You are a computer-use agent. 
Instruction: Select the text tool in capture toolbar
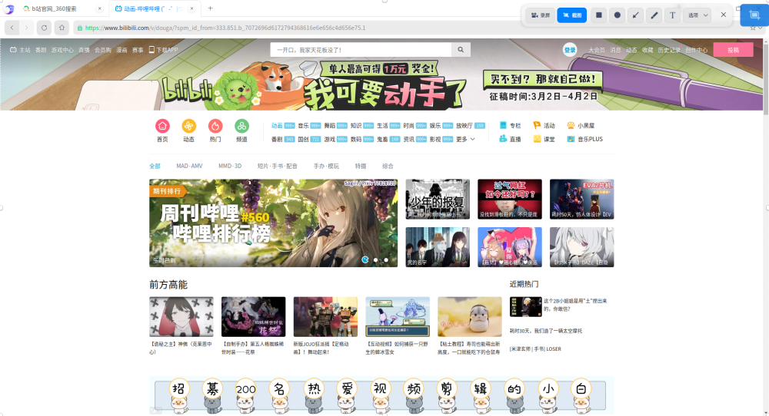pos(673,15)
